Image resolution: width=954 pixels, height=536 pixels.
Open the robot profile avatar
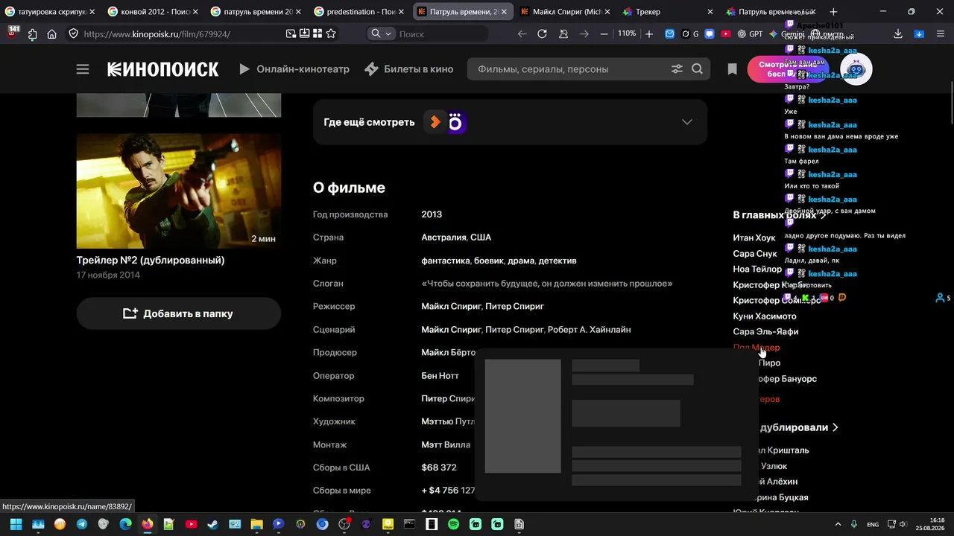point(856,69)
